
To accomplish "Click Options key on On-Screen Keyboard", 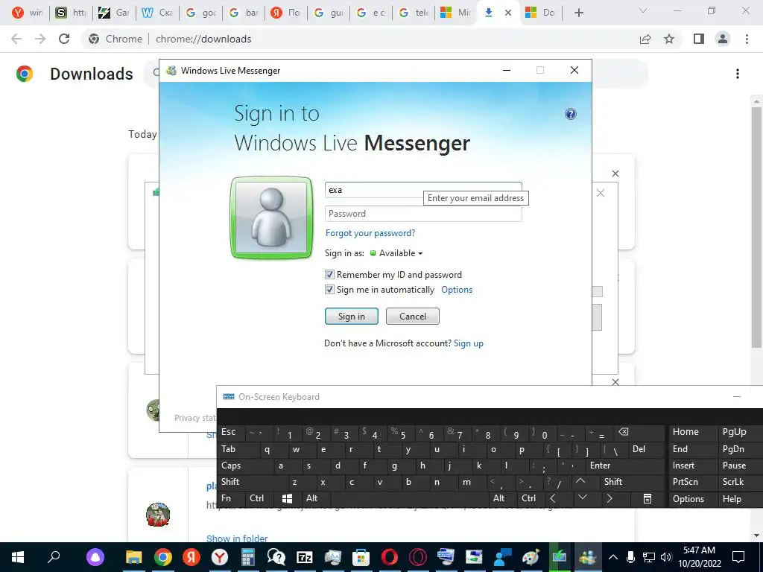I will pyautogui.click(x=692, y=498).
